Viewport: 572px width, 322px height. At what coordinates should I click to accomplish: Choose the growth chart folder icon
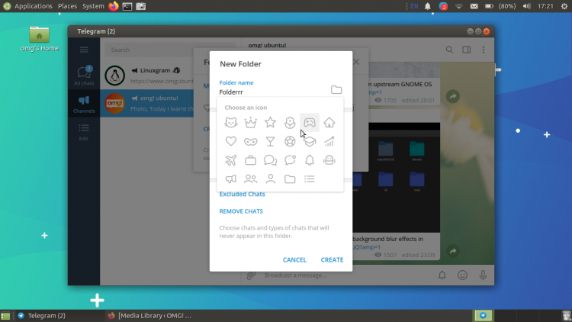click(x=329, y=141)
